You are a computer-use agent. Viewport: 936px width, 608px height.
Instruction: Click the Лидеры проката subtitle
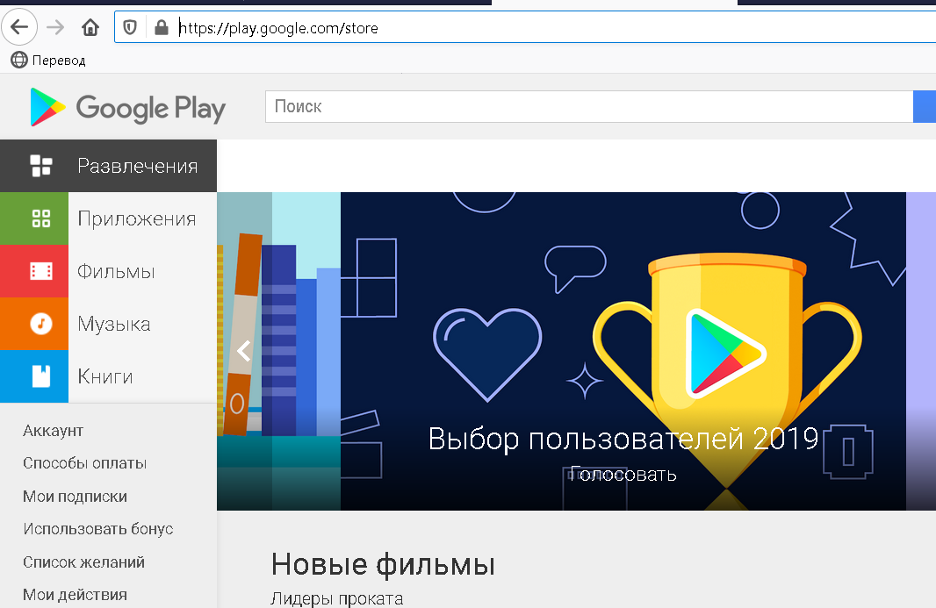pos(337,598)
